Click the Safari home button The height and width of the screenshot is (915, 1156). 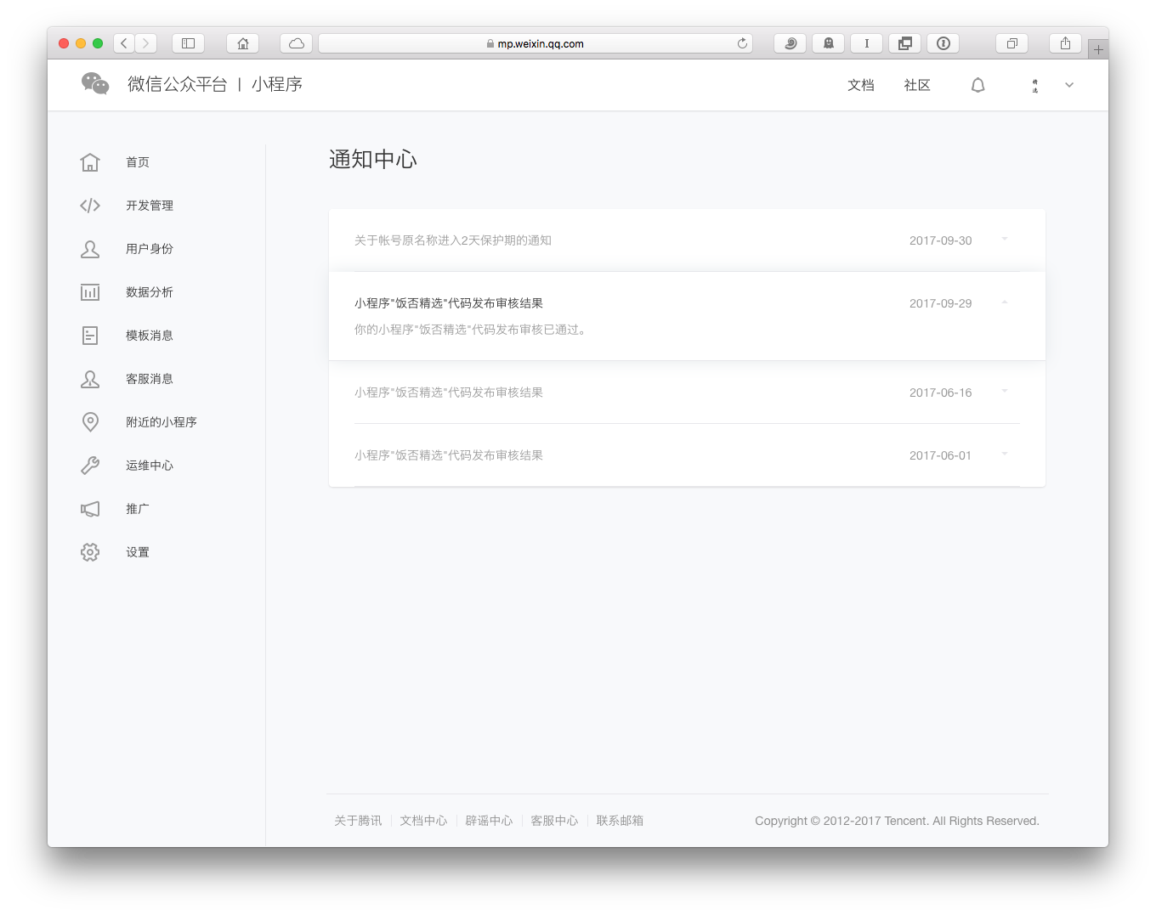coord(243,43)
